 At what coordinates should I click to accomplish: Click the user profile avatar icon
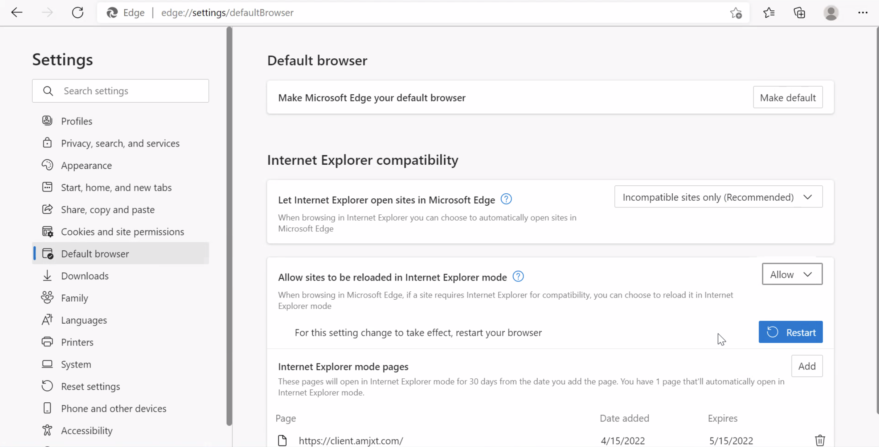(831, 13)
